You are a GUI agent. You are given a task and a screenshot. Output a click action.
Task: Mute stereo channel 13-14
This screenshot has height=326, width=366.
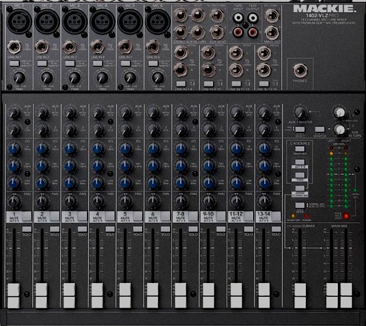277,216
